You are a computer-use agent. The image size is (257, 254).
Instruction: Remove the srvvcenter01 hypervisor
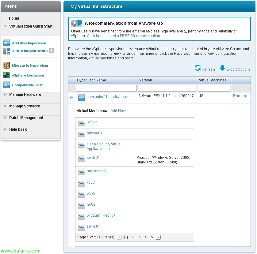pyautogui.click(x=240, y=96)
